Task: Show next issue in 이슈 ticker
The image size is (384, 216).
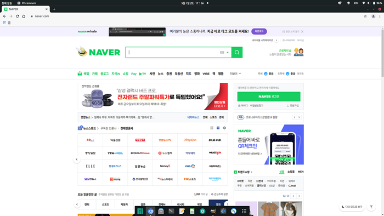Action: [x=299, y=117]
